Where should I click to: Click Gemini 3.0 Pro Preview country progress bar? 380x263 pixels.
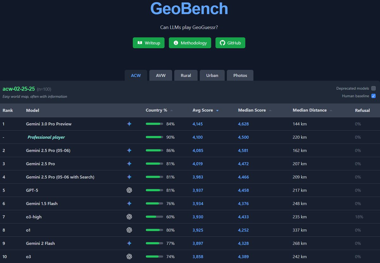click(x=155, y=124)
